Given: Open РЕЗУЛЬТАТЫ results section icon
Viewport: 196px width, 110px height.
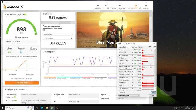Looking at the screenshot, I should pos(136,5).
